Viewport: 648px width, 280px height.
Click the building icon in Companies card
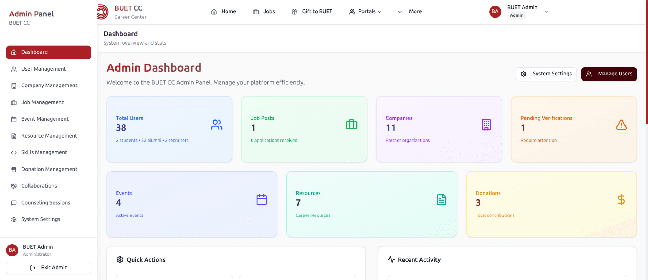pyautogui.click(x=486, y=125)
